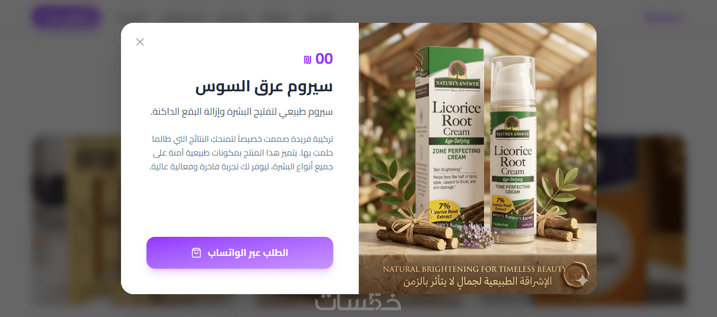Screen dimensions: 717x317
Task: Click the خمسات watermark logo below the popup
Action: tap(358, 301)
